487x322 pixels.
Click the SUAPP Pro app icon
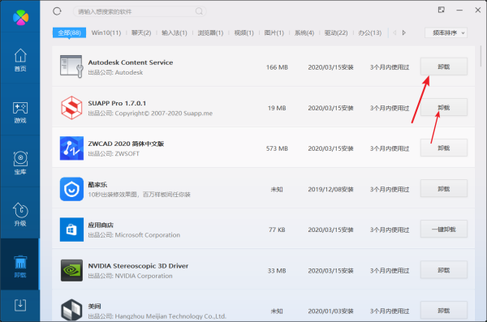[x=71, y=107]
